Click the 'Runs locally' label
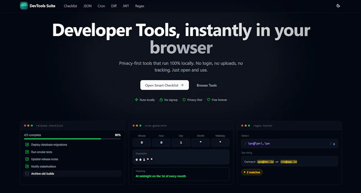The image size is (361, 193). coord(147,100)
